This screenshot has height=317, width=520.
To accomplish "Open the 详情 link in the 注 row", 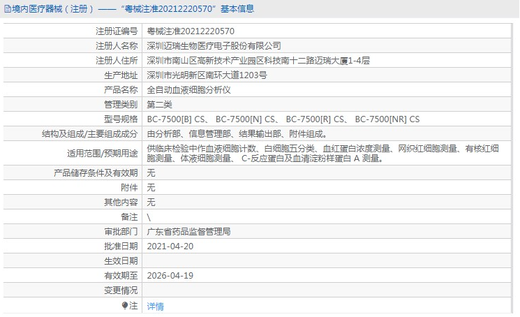I will [155, 306].
